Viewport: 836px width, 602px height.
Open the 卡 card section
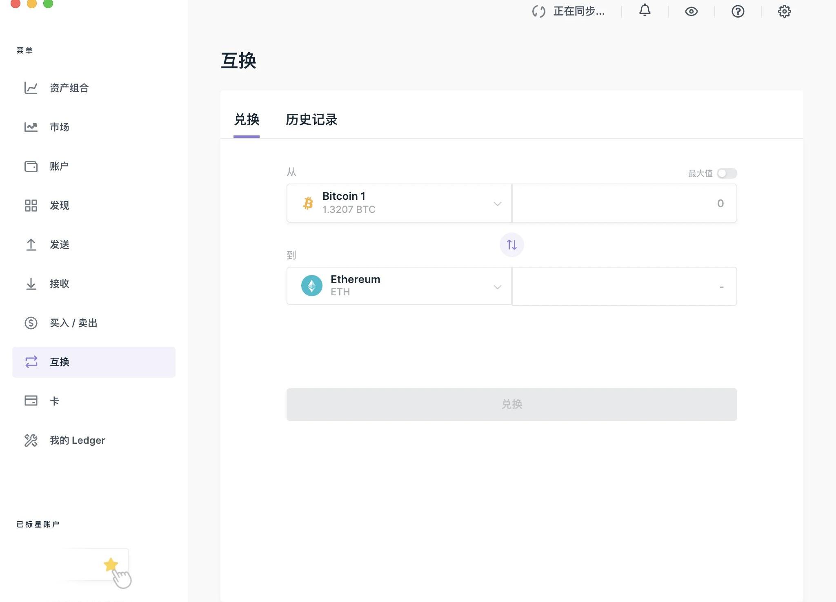54,401
